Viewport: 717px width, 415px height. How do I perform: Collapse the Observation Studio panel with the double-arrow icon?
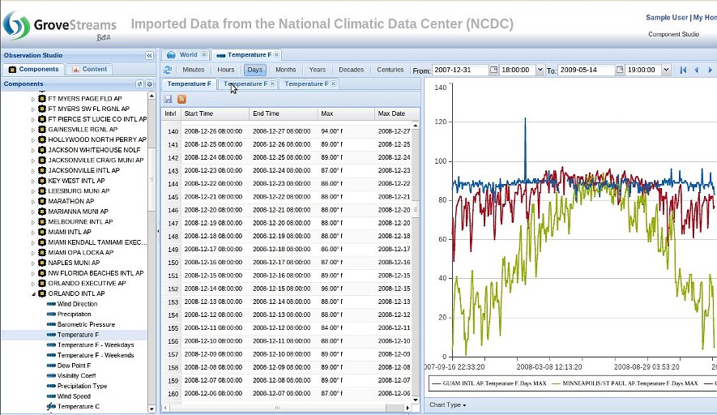[149, 55]
